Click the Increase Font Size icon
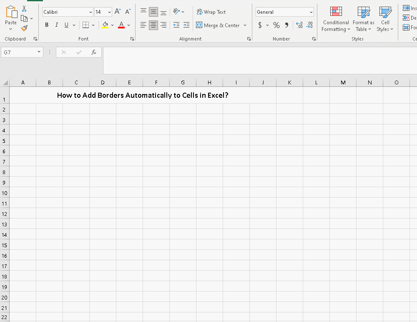This screenshot has height=322, width=417. pos(117,11)
